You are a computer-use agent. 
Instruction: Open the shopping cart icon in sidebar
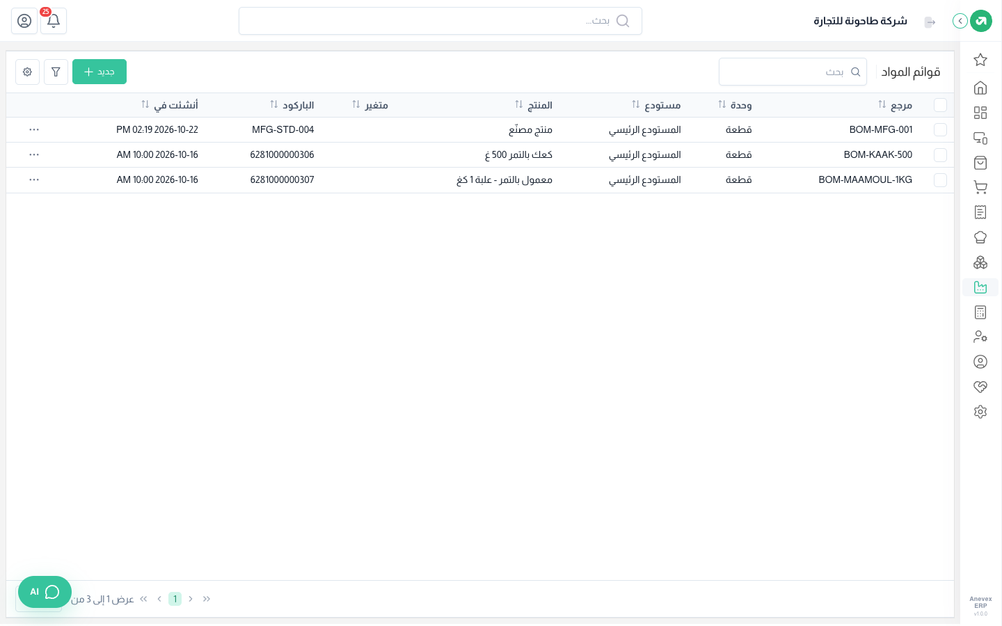[980, 187]
